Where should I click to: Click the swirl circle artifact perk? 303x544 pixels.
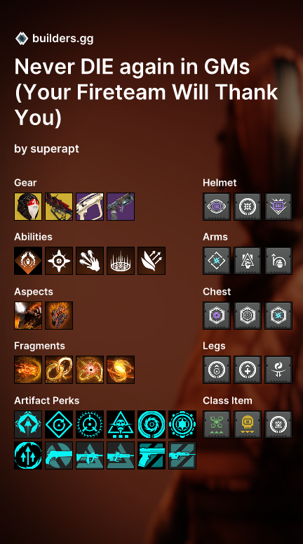(x=151, y=425)
